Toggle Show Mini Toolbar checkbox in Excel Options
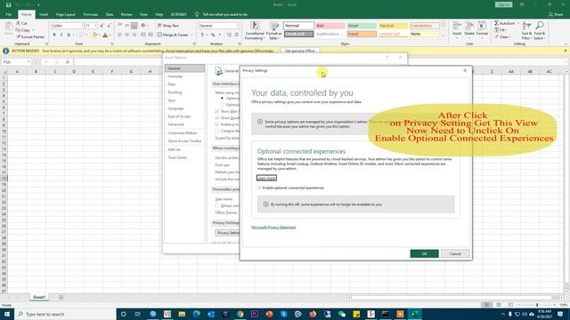 (x=217, y=111)
